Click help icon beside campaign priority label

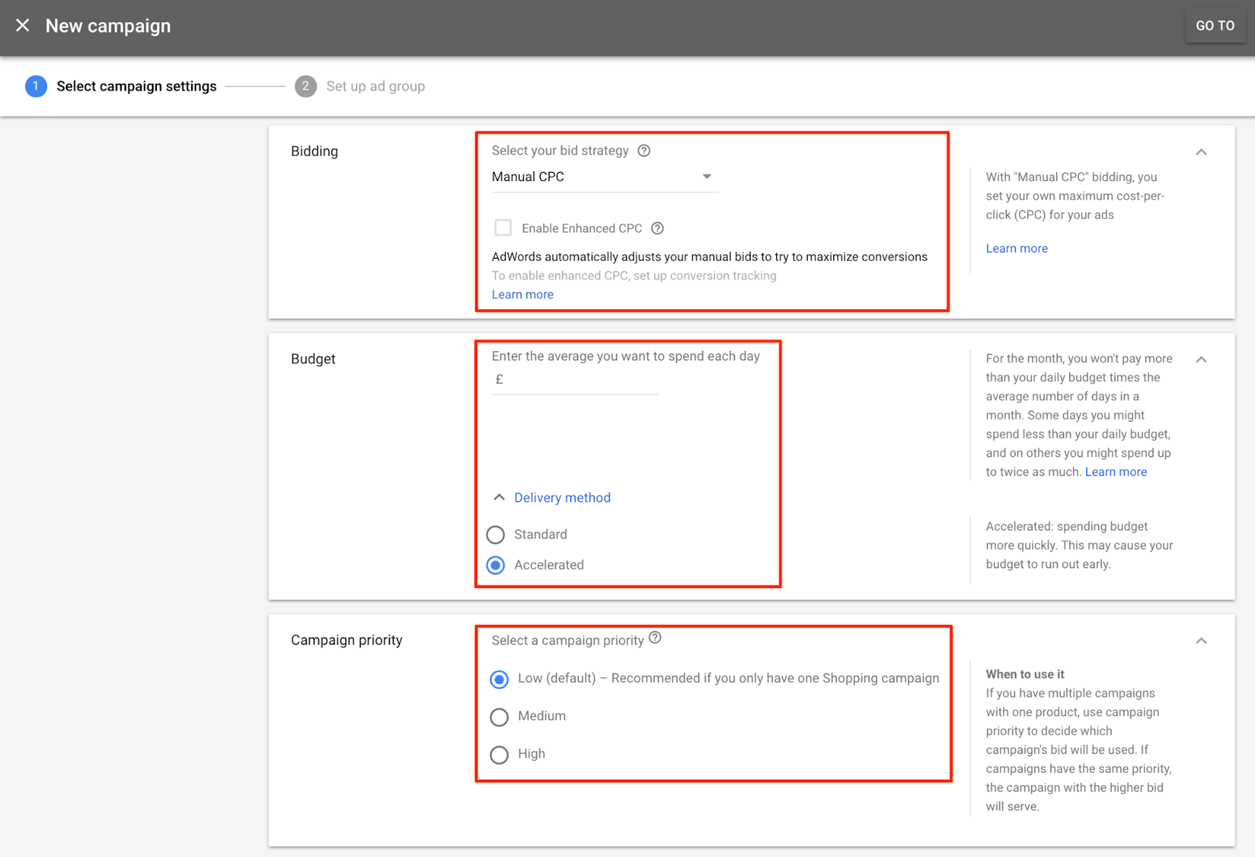(x=655, y=638)
